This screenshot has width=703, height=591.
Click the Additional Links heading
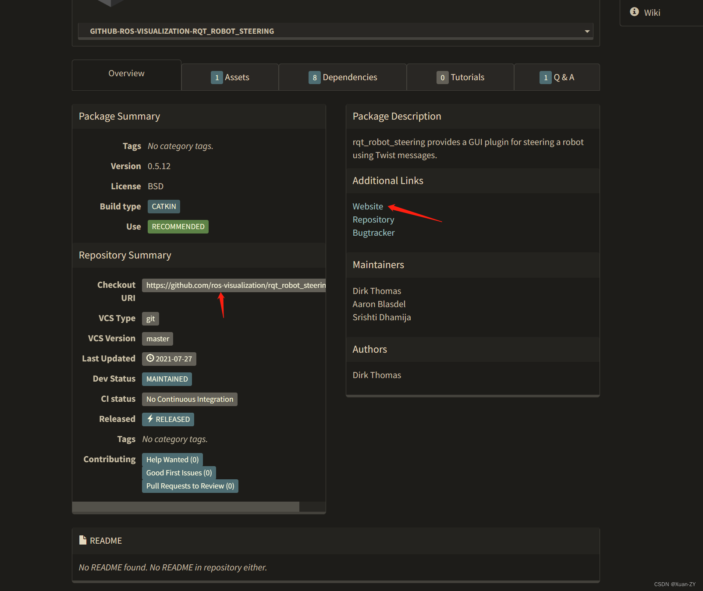point(388,180)
